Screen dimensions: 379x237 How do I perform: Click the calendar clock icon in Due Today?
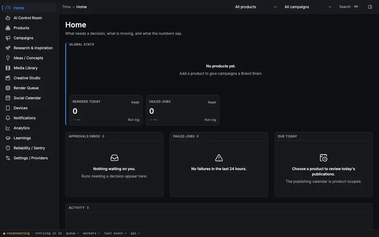pyautogui.click(x=324, y=158)
